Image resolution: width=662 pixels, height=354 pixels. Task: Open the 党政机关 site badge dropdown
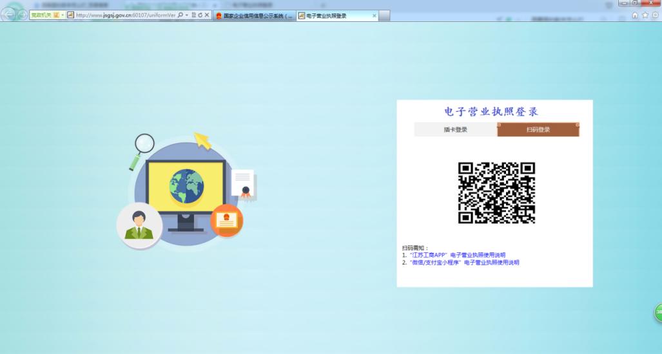click(47, 15)
